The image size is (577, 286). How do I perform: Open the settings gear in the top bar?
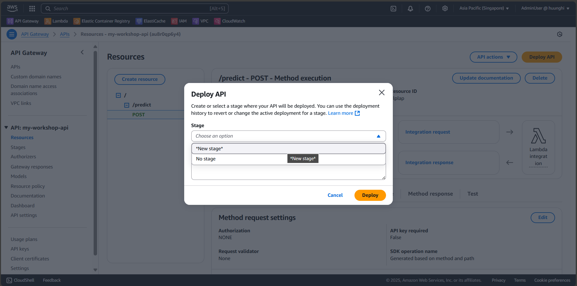[x=445, y=9]
